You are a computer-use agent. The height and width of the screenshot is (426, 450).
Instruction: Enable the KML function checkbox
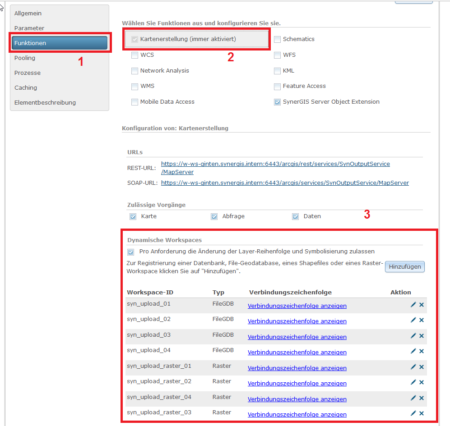(277, 71)
